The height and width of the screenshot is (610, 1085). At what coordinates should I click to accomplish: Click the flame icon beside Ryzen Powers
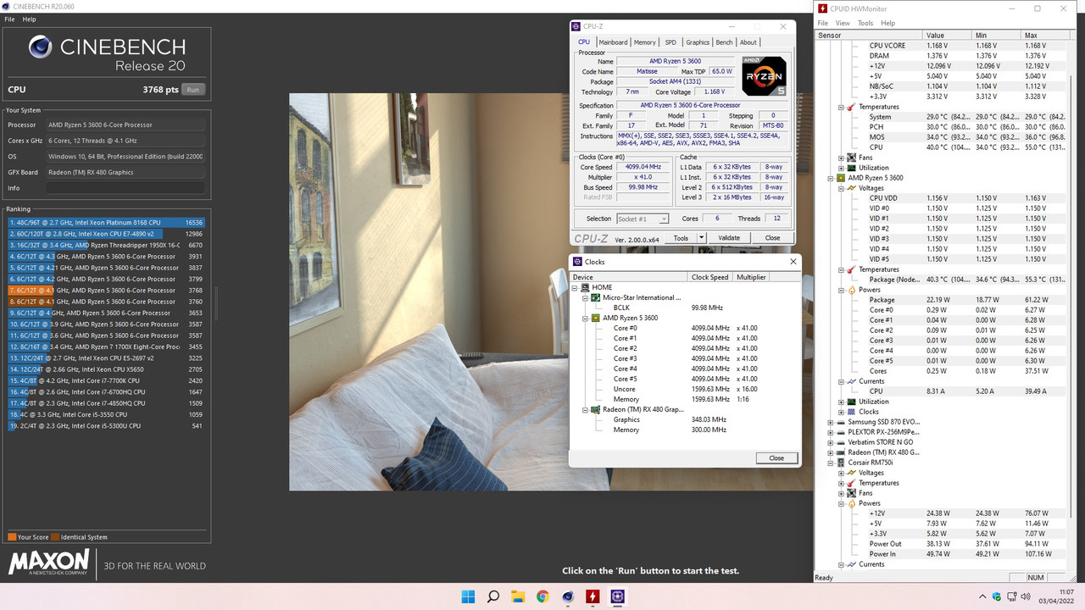point(852,290)
